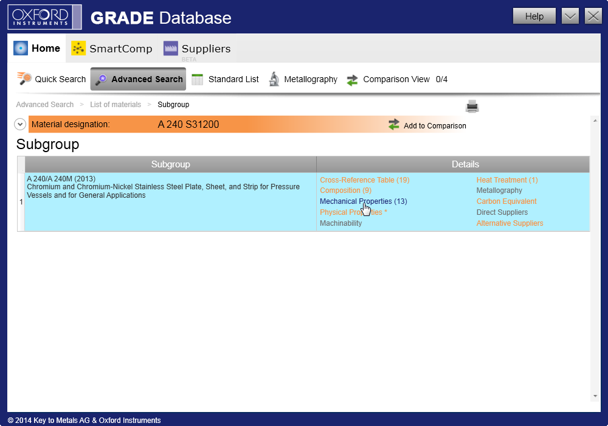
Task: Close the GRADE Database window
Action: [593, 16]
